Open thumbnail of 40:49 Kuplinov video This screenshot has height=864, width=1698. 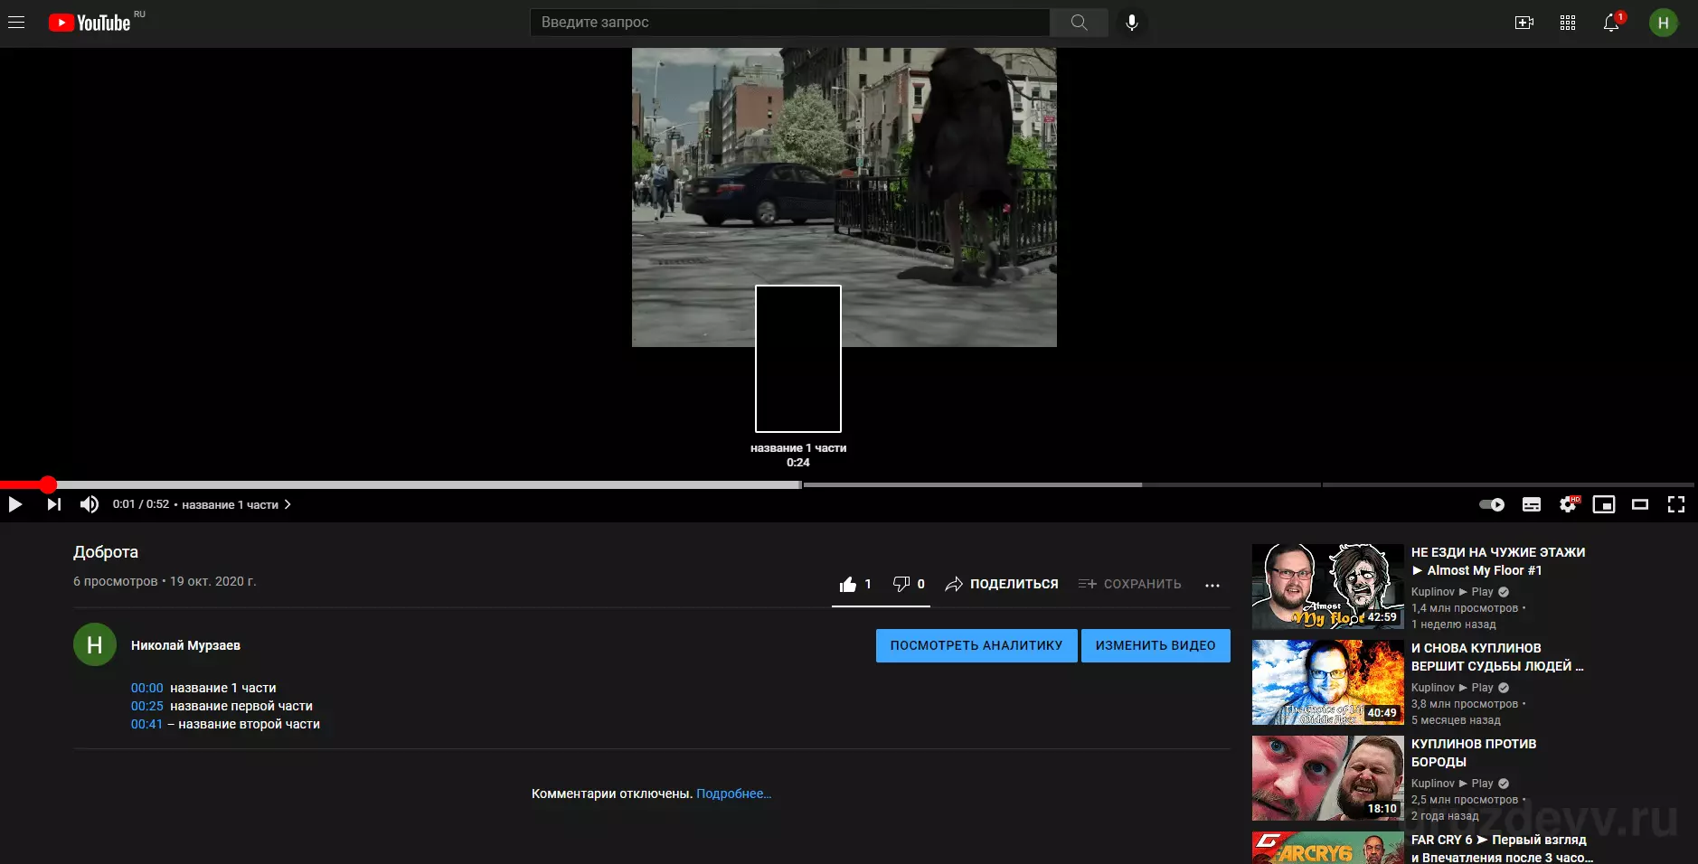[1328, 682]
